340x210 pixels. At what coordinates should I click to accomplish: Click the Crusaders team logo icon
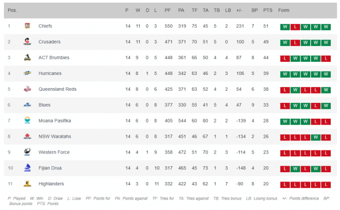pos(27,42)
